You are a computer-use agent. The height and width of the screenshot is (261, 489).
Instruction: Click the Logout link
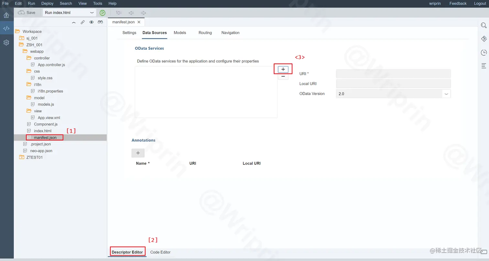[x=480, y=3]
